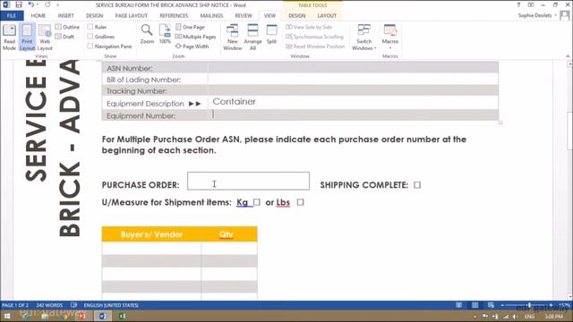The image size is (573, 322).
Task: Open the Windows Start button
Action: pyautogui.click(x=7, y=316)
